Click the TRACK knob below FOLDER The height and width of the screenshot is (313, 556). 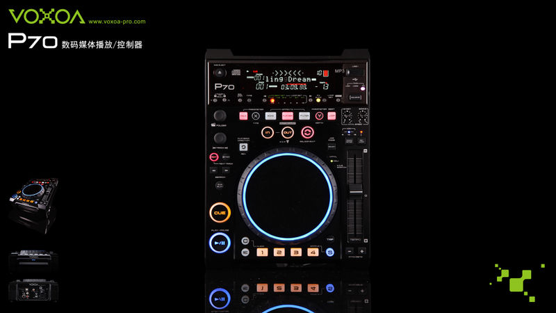pos(220,138)
